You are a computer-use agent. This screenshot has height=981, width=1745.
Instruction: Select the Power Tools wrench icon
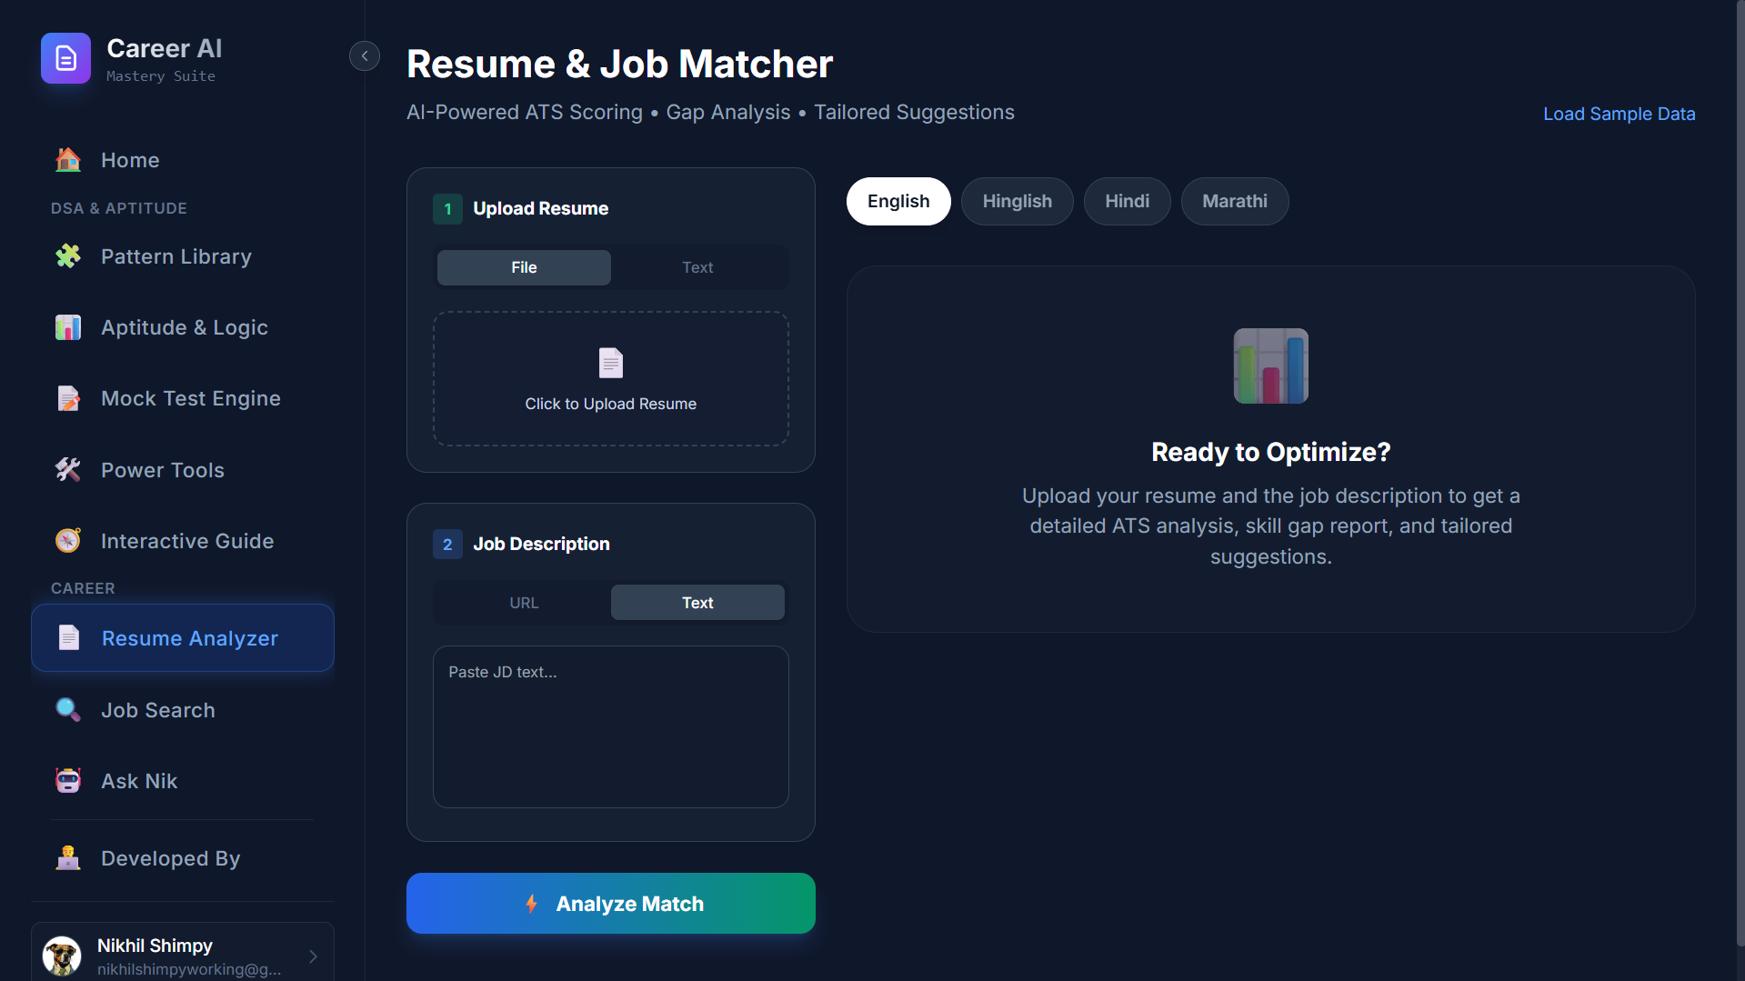click(67, 470)
